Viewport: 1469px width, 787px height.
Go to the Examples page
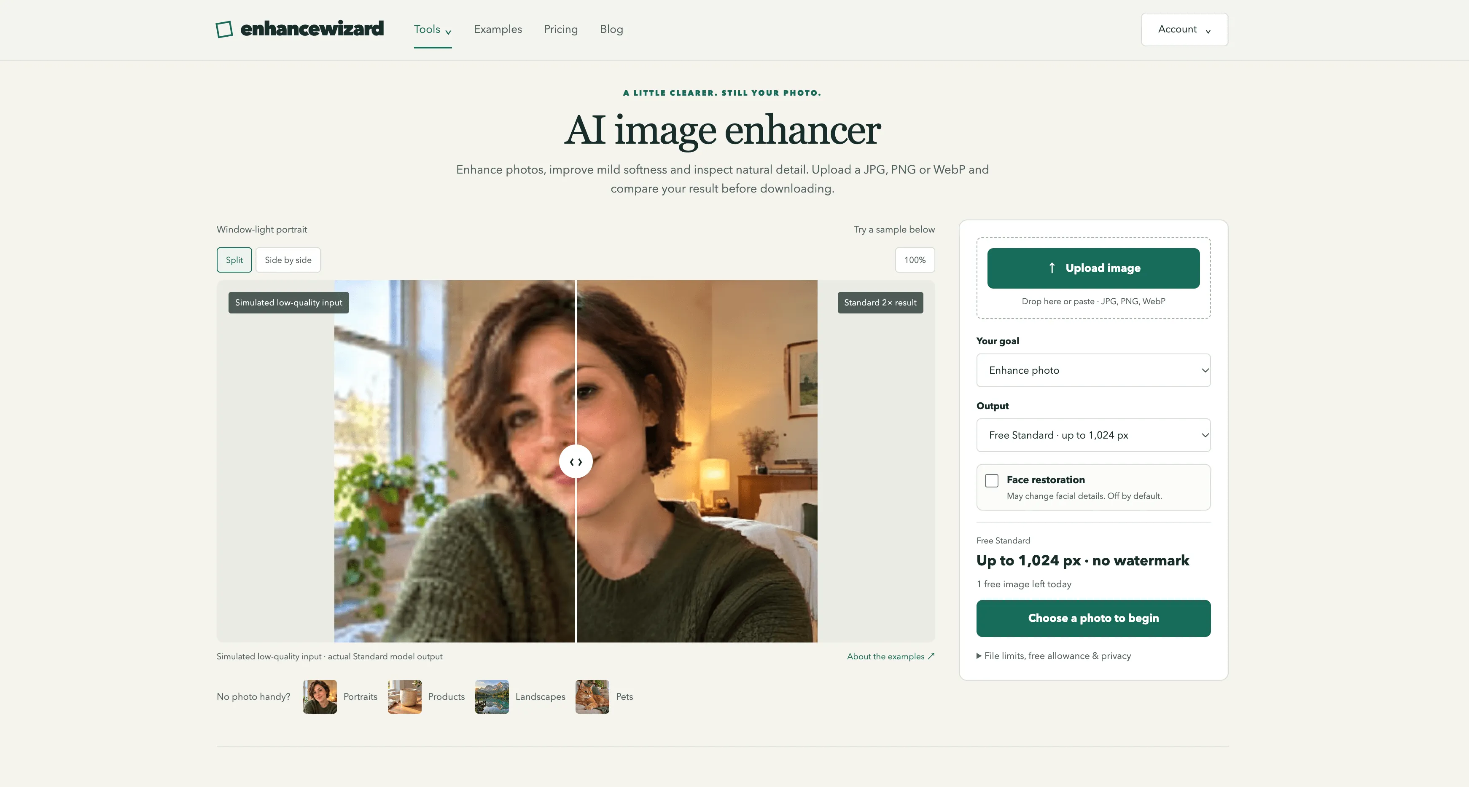tap(497, 29)
